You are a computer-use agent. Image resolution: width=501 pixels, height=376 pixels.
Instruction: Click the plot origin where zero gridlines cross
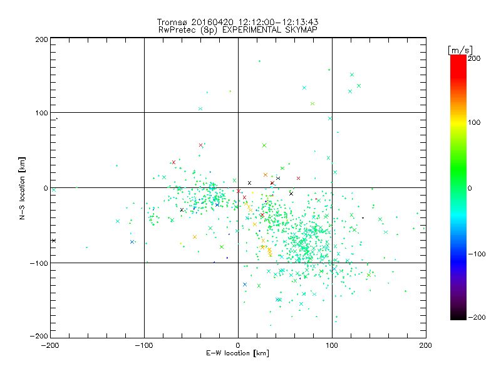click(238, 187)
